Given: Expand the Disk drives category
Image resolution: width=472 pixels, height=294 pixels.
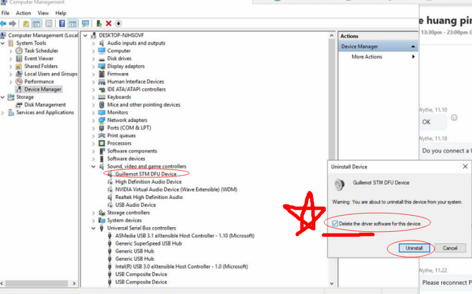Looking at the screenshot, I should pyautogui.click(x=94, y=59).
